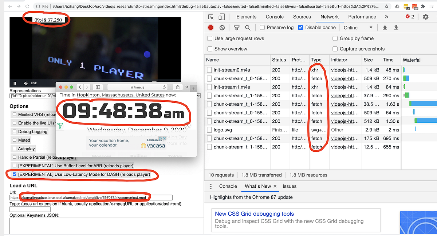Search within network requests
Screen dimensions: 437x236
coord(247,28)
